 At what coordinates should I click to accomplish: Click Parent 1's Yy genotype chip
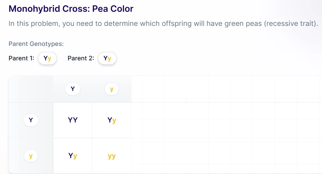coord(47,58)
